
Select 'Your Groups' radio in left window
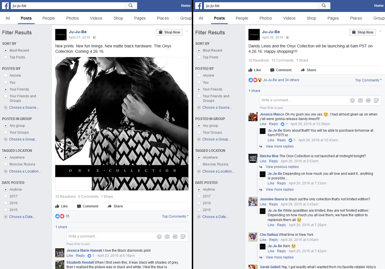(6, 133)
